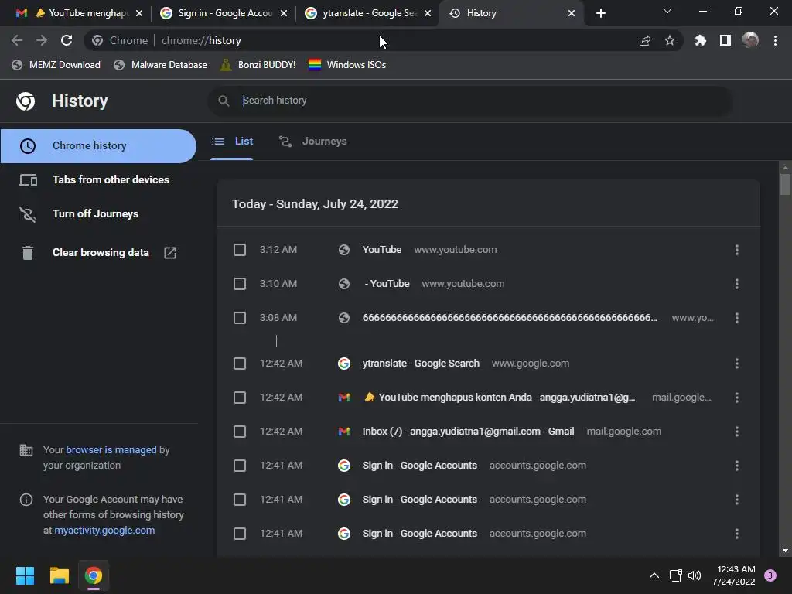Screen dimensions: 792x594
Task: Check the 3:12 AM YouTube entry checkbox
Action: pos(240,250)
